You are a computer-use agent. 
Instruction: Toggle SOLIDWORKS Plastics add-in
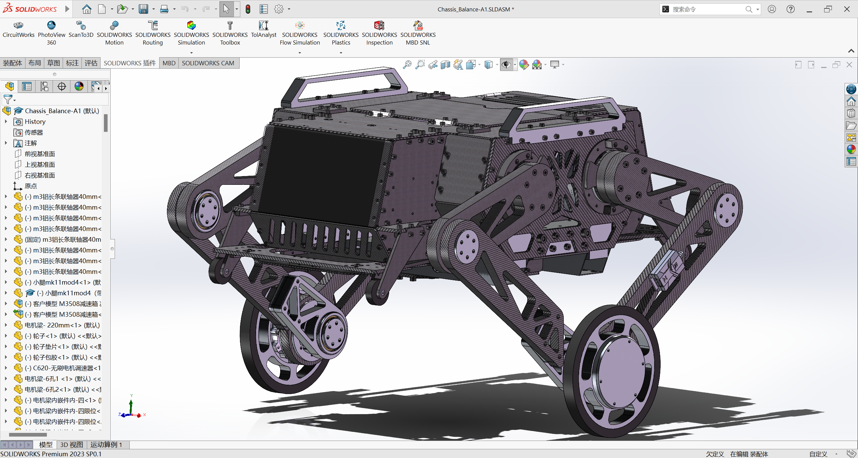[341, 33]
